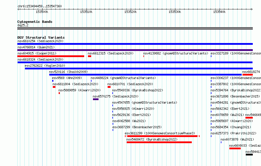Click the red nsv6612315 bar

(89, 56)
